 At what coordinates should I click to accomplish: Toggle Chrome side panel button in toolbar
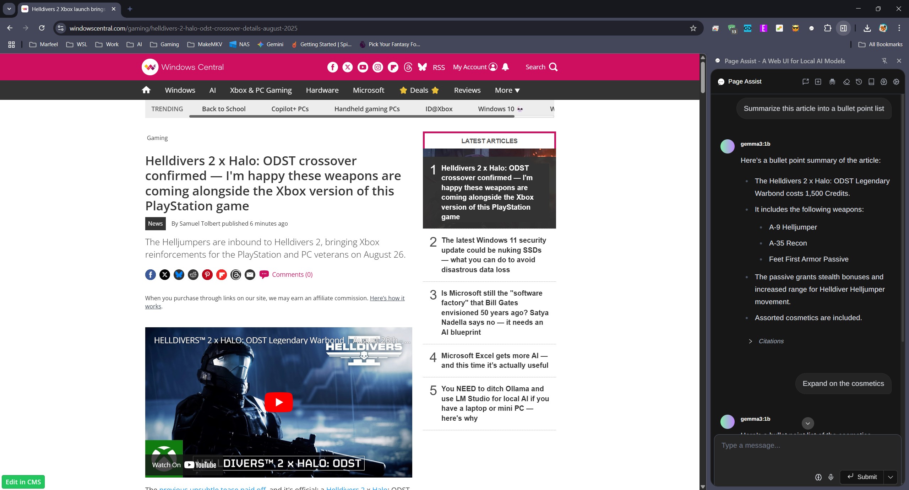[843, 28]
